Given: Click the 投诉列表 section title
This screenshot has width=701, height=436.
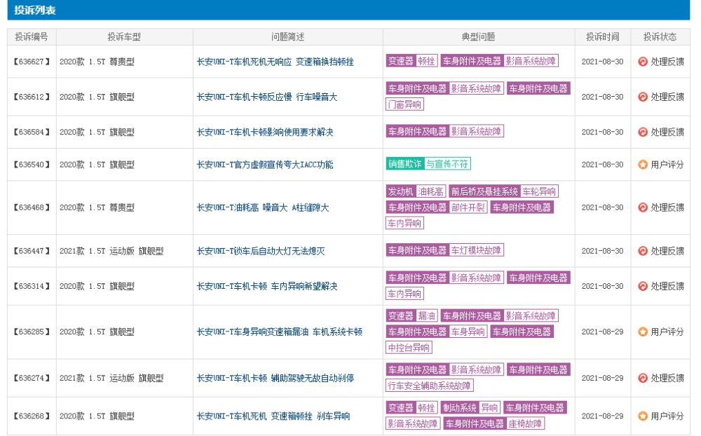Looking at the screenshot, I should click(35, 11).
